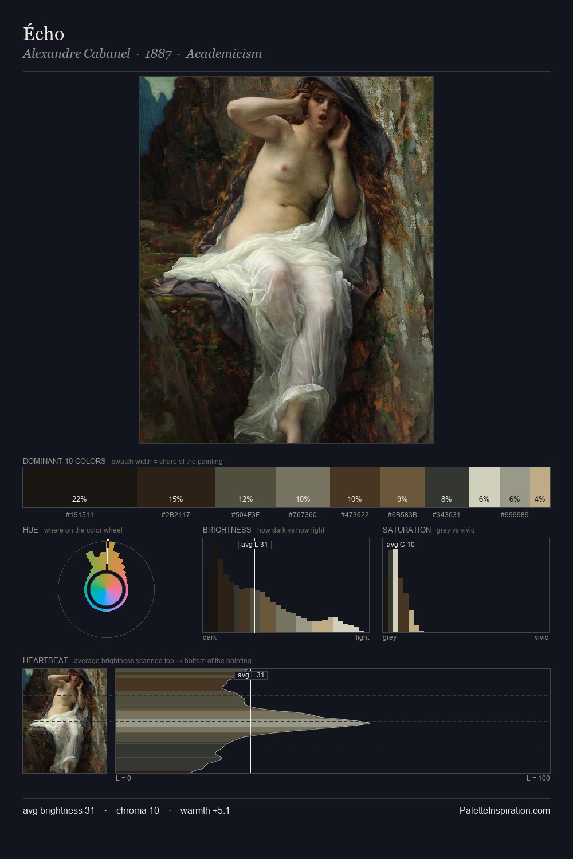The width and height of the screenshot is (573, 859).
Task: Click the title 'Écho'
Action: (44, 33)
